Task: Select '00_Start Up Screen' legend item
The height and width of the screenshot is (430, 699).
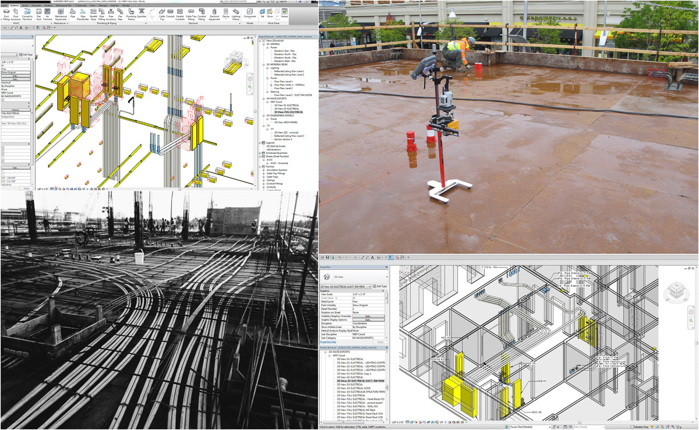Action: (275, 146)
